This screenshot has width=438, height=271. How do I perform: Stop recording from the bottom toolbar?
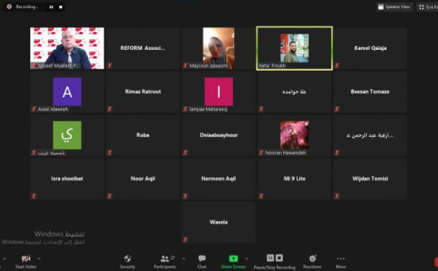279,258
